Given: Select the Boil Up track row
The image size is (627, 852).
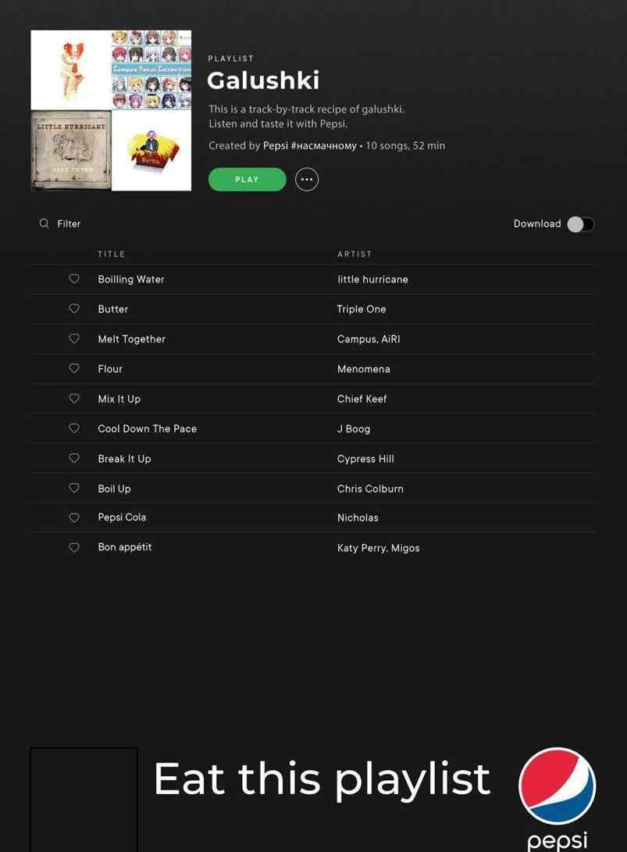Looking at the screenshot, I should tap(313, 488).
